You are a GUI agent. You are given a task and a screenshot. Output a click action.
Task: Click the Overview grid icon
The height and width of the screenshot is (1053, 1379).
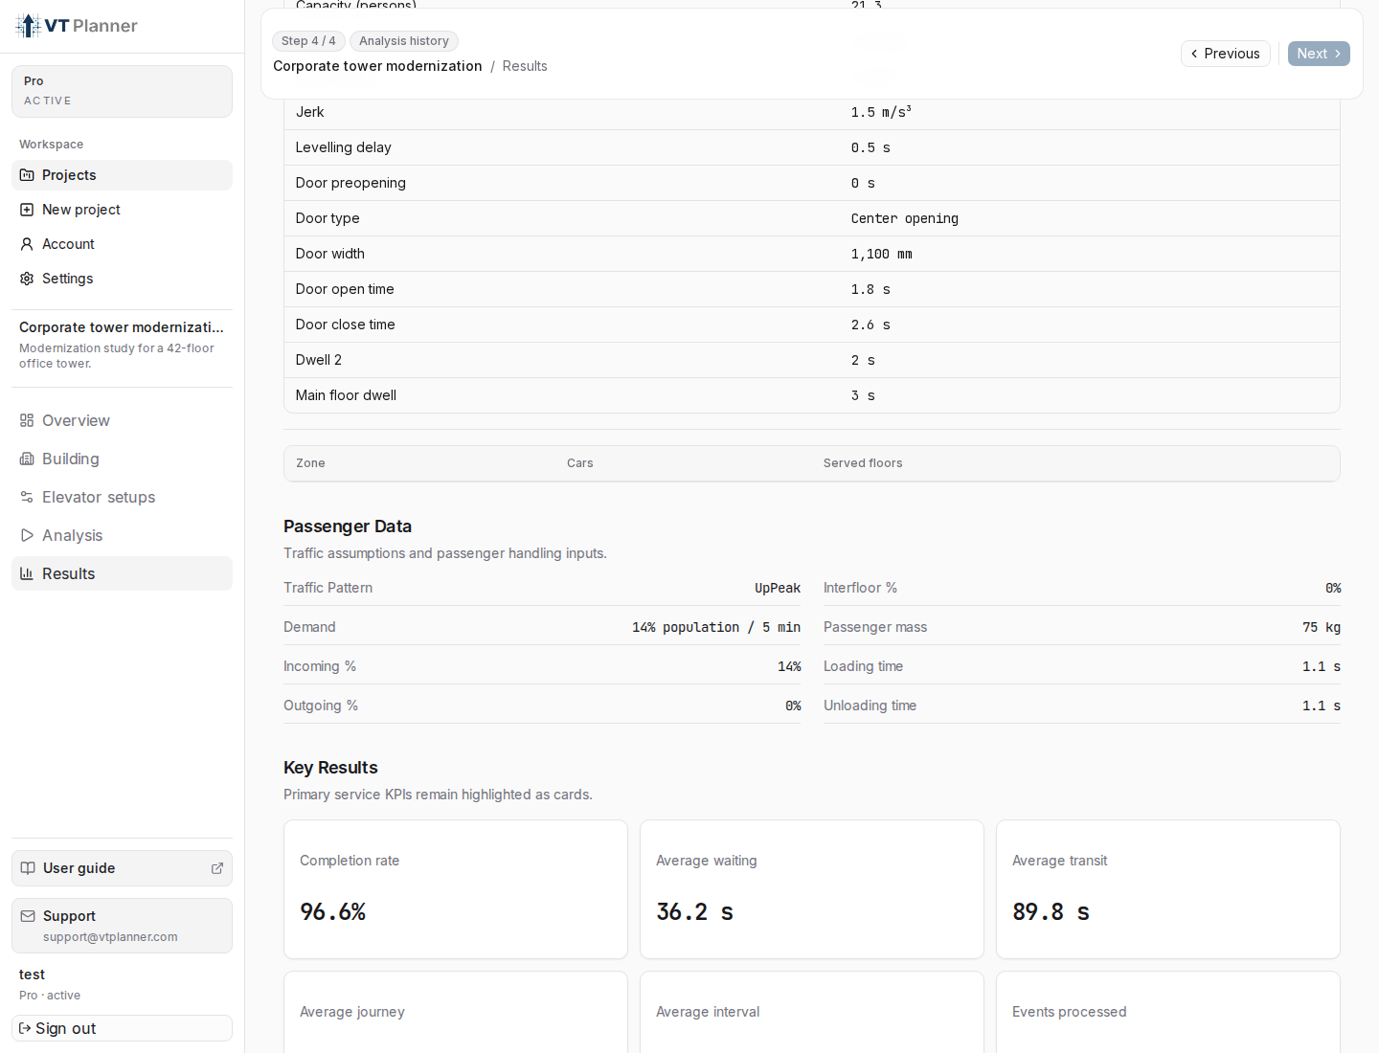[x=27, y=420]
